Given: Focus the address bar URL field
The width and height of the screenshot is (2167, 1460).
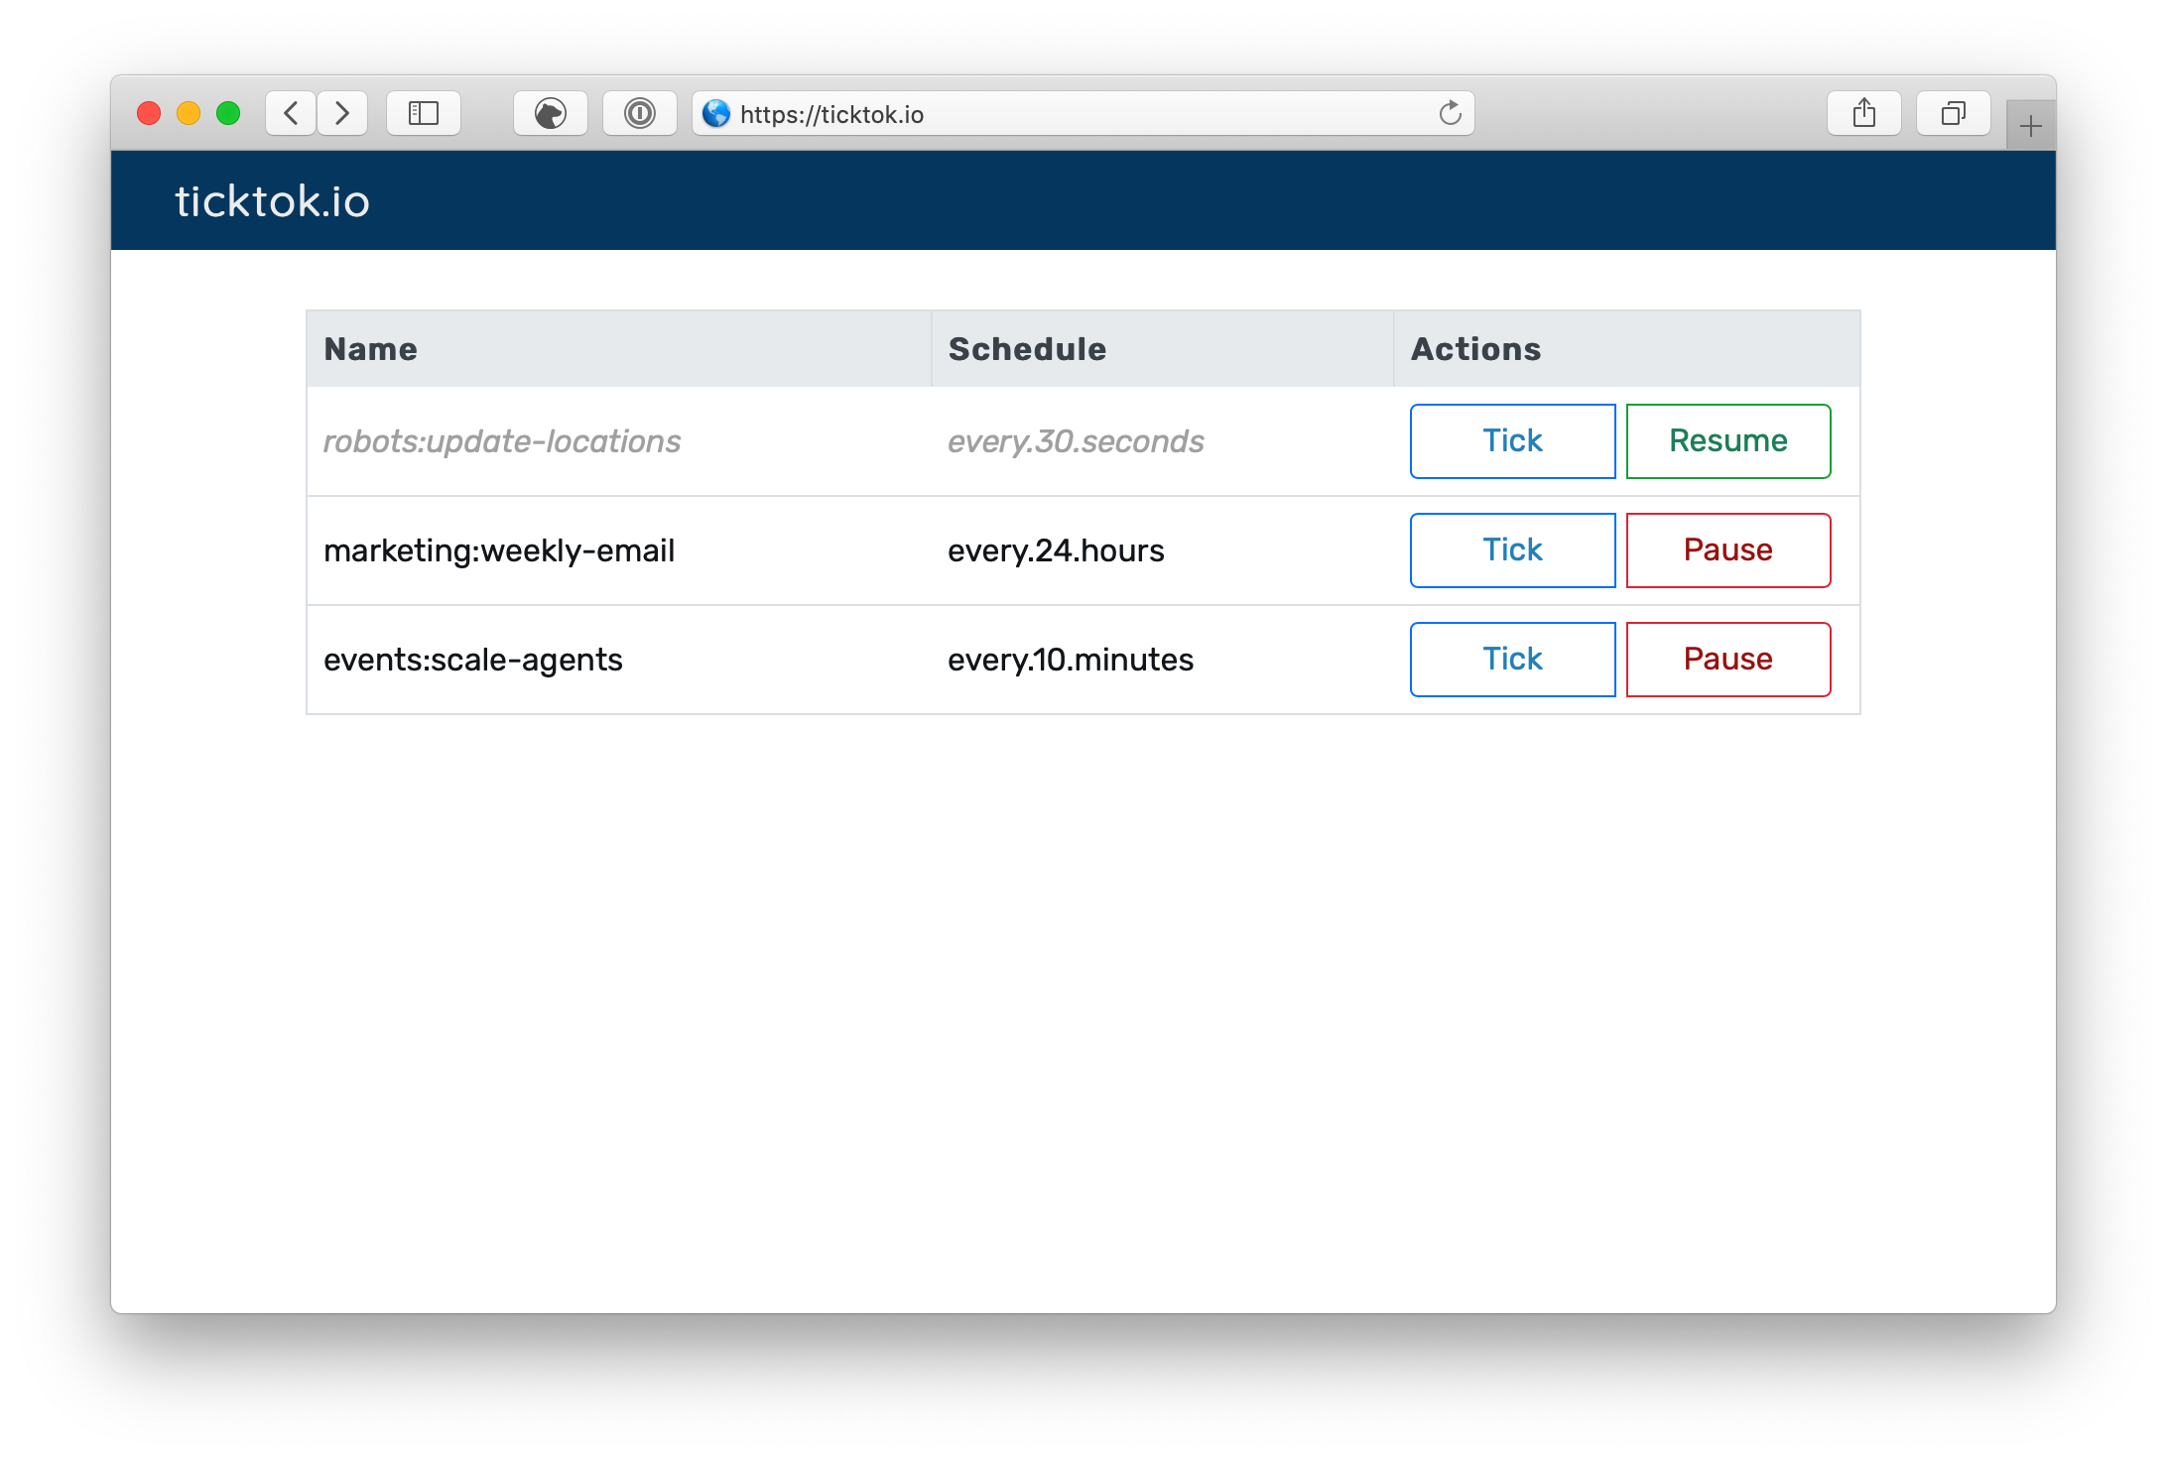Looking at the screenshot, I should pos(1072,114).
